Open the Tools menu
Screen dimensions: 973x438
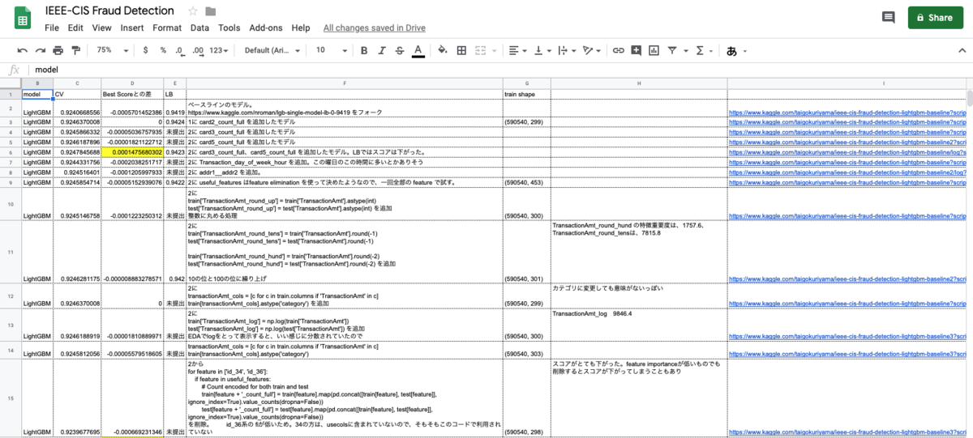pyautogui.click(x=229, y=28)
